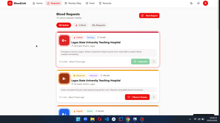
Task: Open Zoom from the taskbar
Action: coord(85,119)
